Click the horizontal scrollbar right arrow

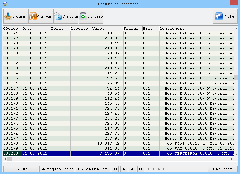231,159
